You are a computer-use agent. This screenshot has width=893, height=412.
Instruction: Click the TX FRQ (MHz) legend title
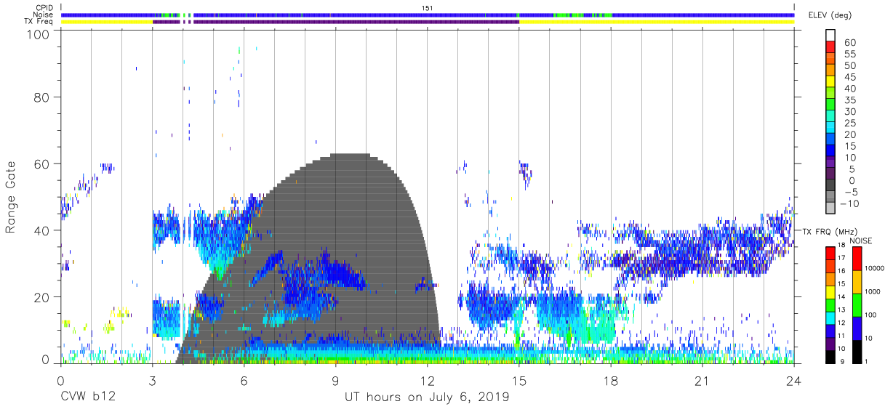coord(829,231)
